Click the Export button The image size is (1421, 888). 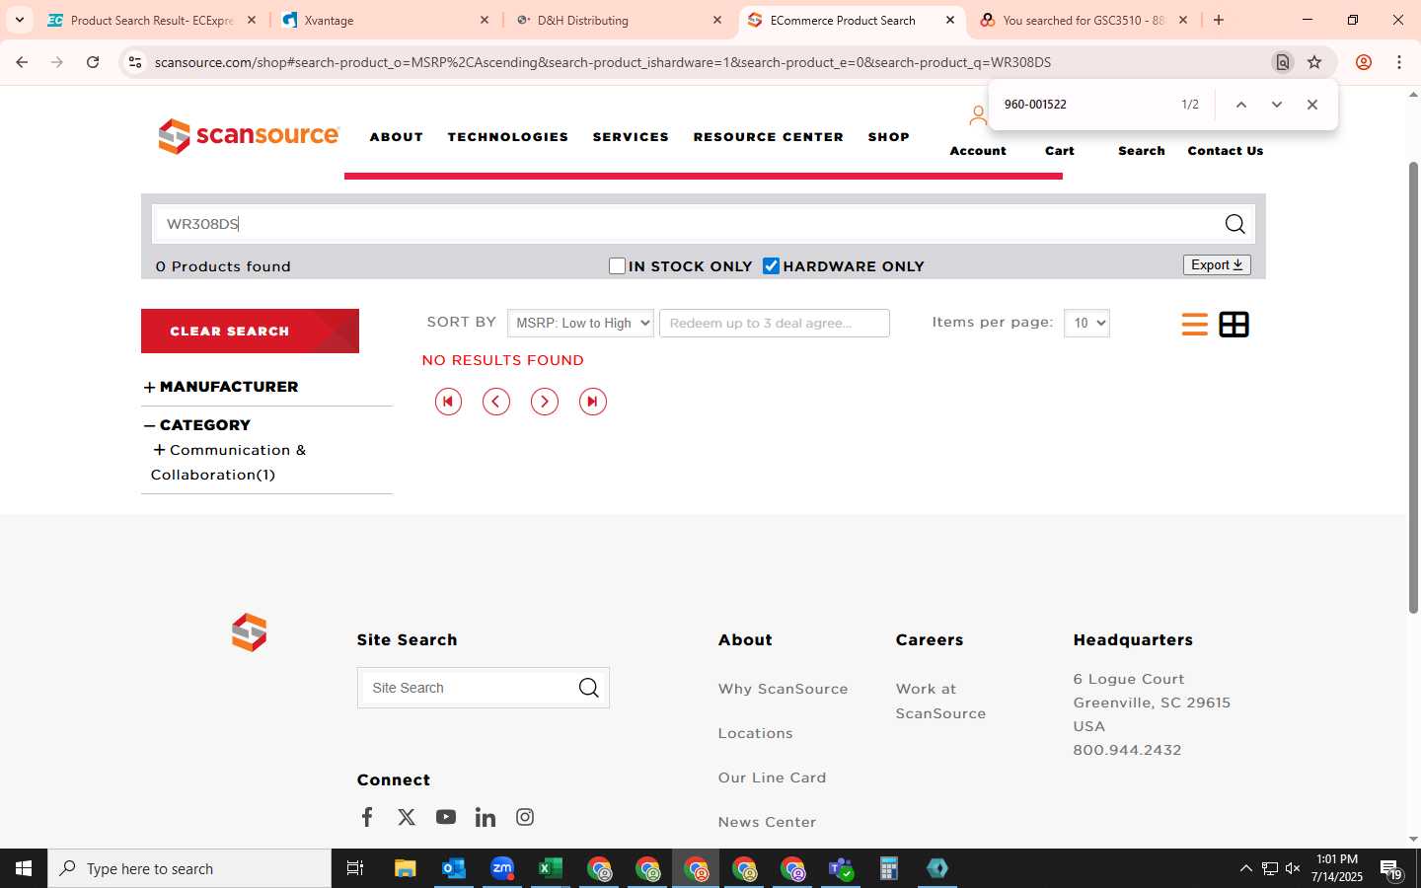click(x=1217, y=264)
